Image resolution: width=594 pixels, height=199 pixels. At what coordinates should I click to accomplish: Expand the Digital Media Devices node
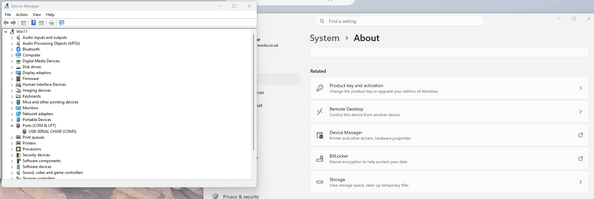[x=12, y=61]
